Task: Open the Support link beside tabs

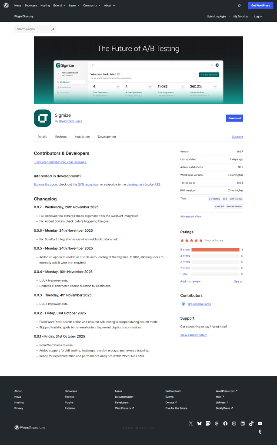Action: coord(237,137)
